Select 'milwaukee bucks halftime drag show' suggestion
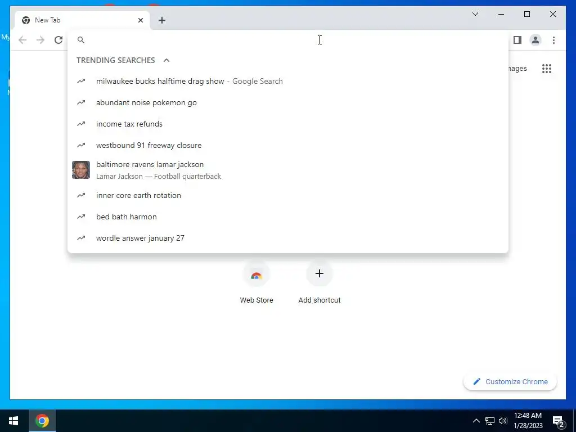 point(288,81)
